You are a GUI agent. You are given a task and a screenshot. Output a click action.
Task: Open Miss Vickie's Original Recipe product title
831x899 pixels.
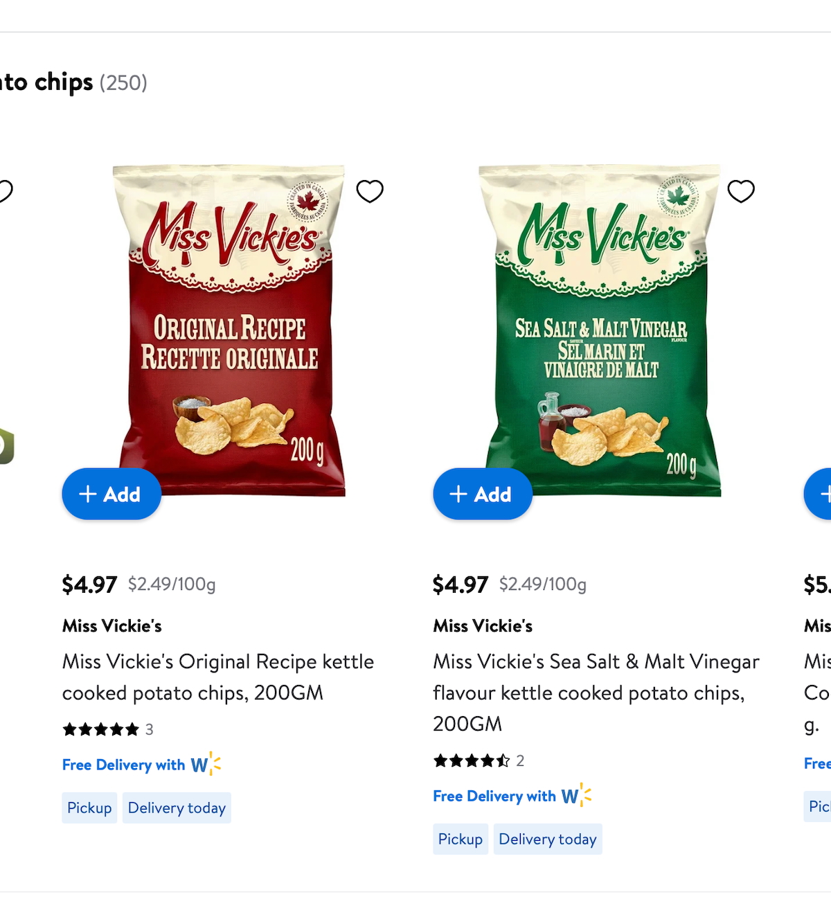217,677
